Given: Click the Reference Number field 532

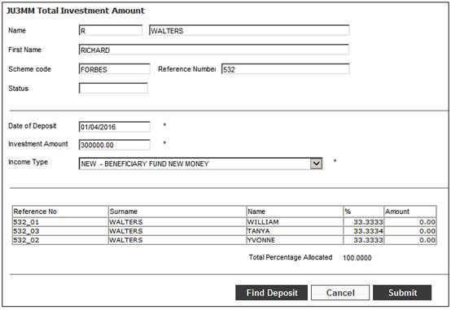Looking at the screenshot, I should 286,69.
